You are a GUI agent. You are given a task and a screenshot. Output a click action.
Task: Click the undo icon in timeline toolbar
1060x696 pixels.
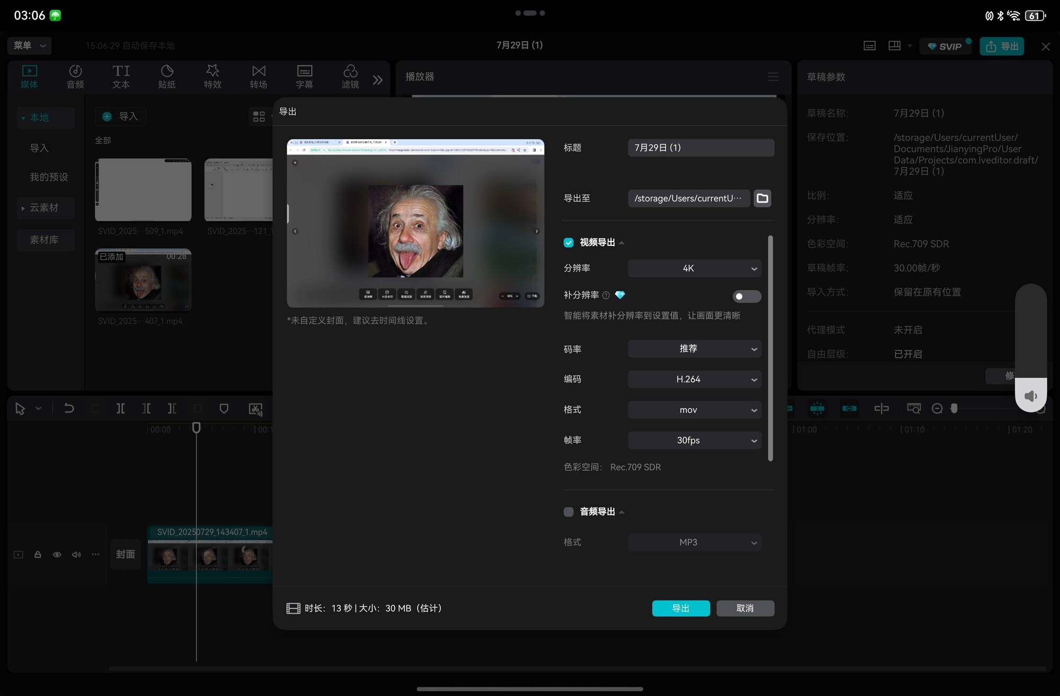[69, 408]
